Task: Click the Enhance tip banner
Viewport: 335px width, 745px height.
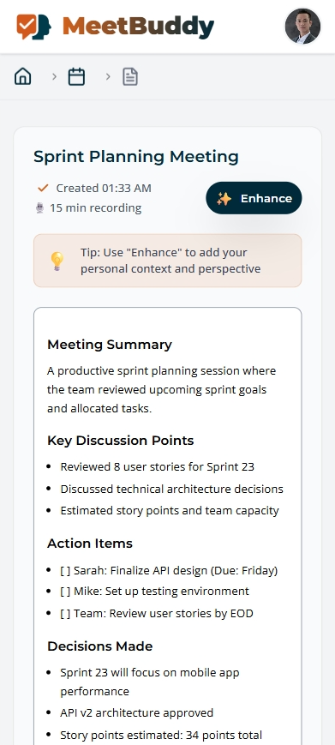Action: pyautogui.click(x=168, y=261)
